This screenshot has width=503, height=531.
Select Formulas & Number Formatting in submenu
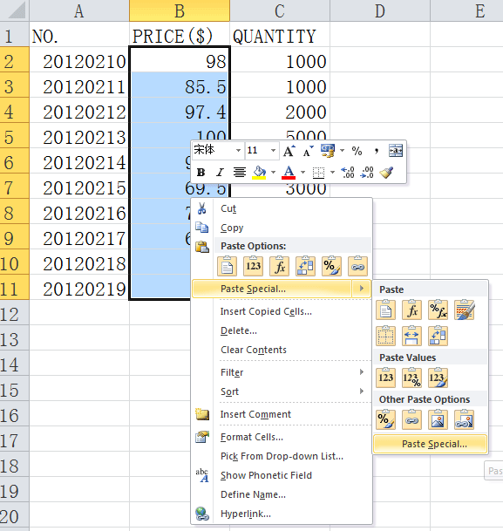[x=438, y=310]
